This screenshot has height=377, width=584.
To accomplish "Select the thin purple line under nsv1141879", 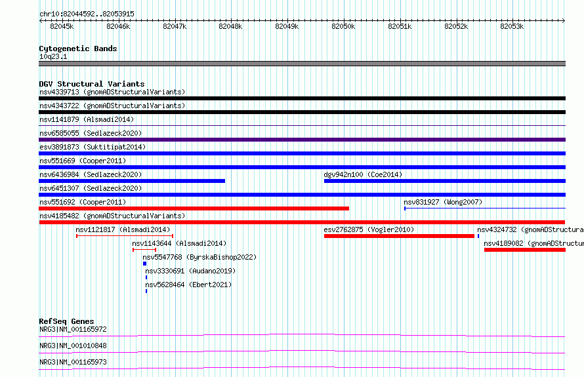I will (x=302, y=126).
